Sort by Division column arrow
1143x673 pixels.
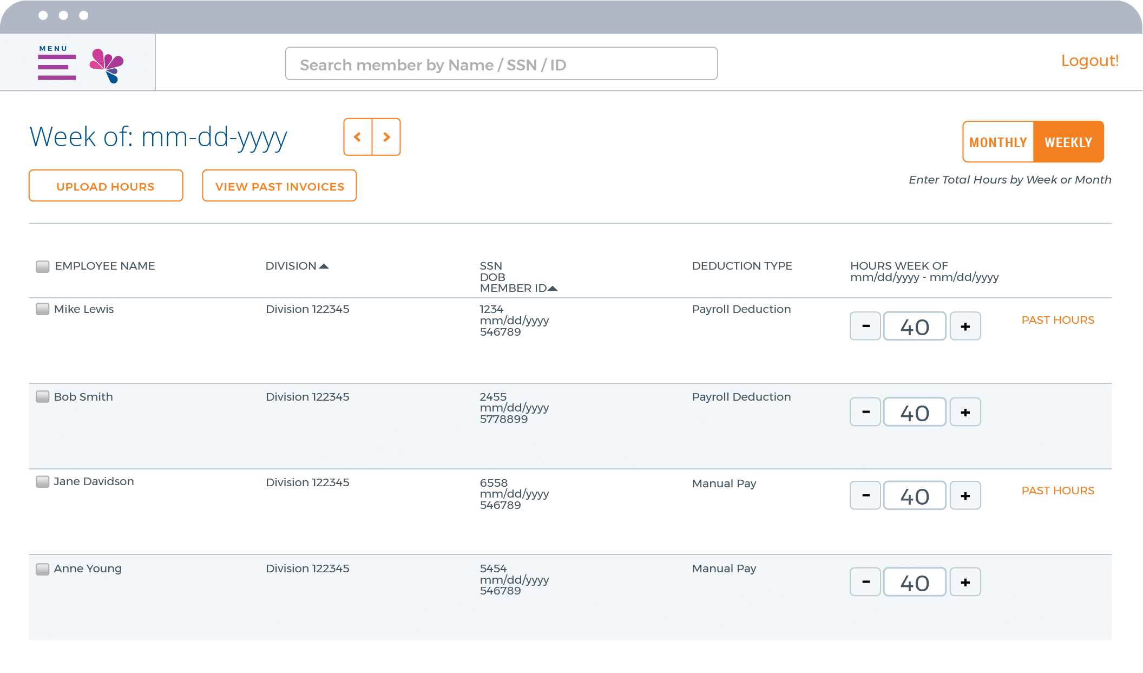tap(324, 266)
